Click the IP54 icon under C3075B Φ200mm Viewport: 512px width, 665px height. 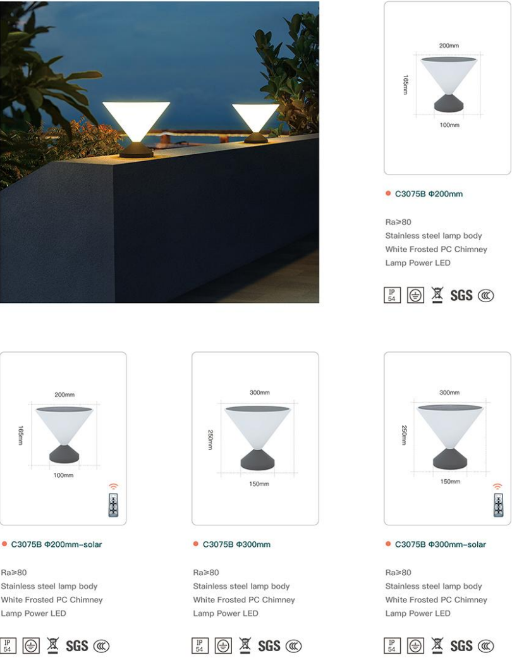point(392,295)
